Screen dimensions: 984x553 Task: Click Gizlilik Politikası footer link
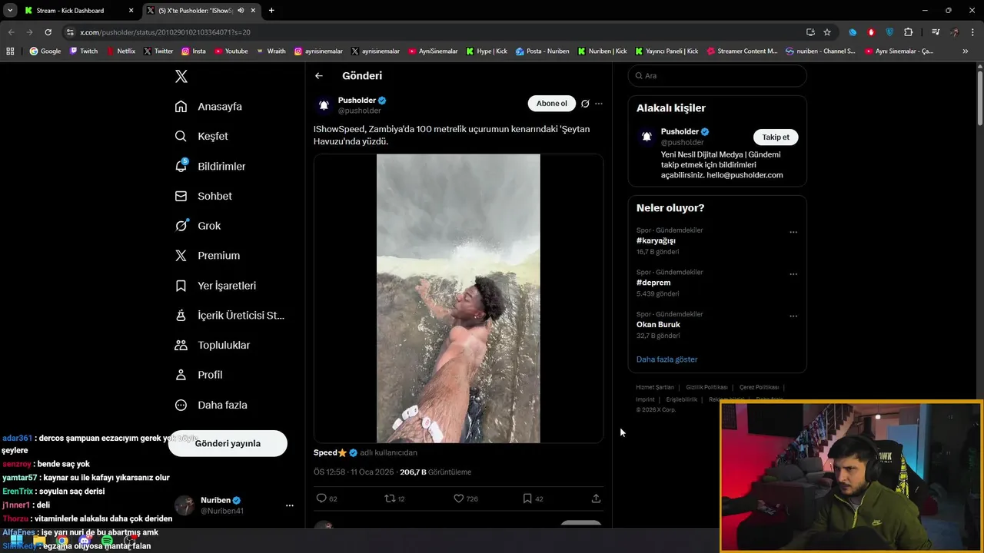[706, 387]
